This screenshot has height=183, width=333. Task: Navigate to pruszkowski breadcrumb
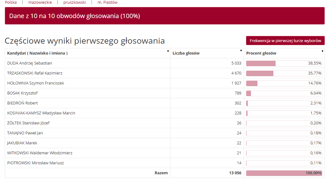coord(75,2)
